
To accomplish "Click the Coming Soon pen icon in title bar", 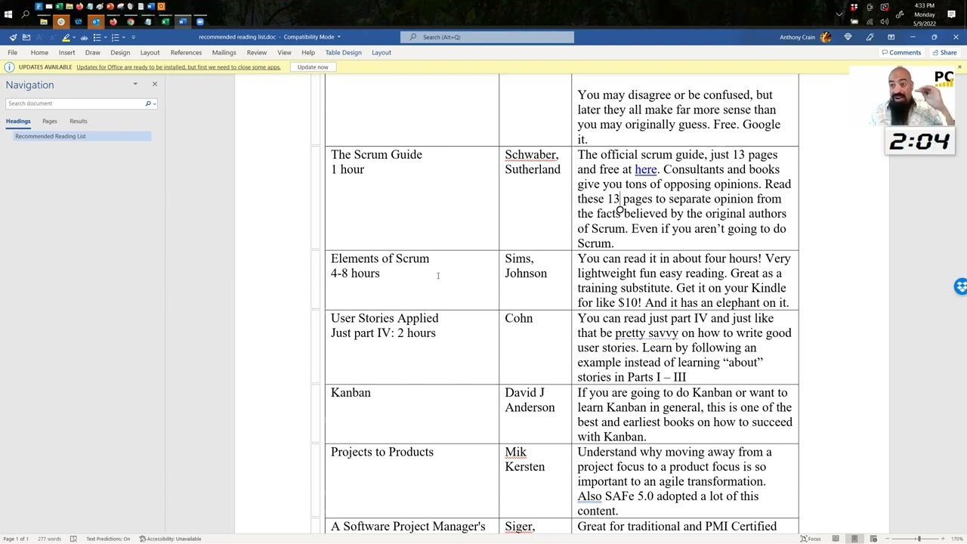I will click(x=870, y=37).
